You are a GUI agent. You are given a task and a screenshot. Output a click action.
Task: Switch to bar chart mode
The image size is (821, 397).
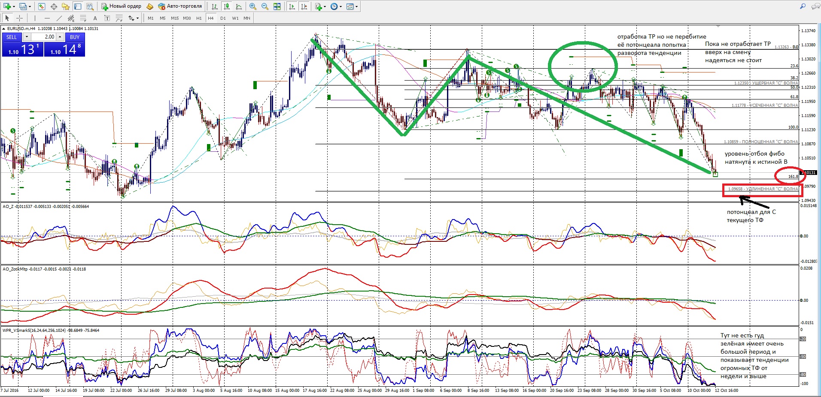[214, 6]
